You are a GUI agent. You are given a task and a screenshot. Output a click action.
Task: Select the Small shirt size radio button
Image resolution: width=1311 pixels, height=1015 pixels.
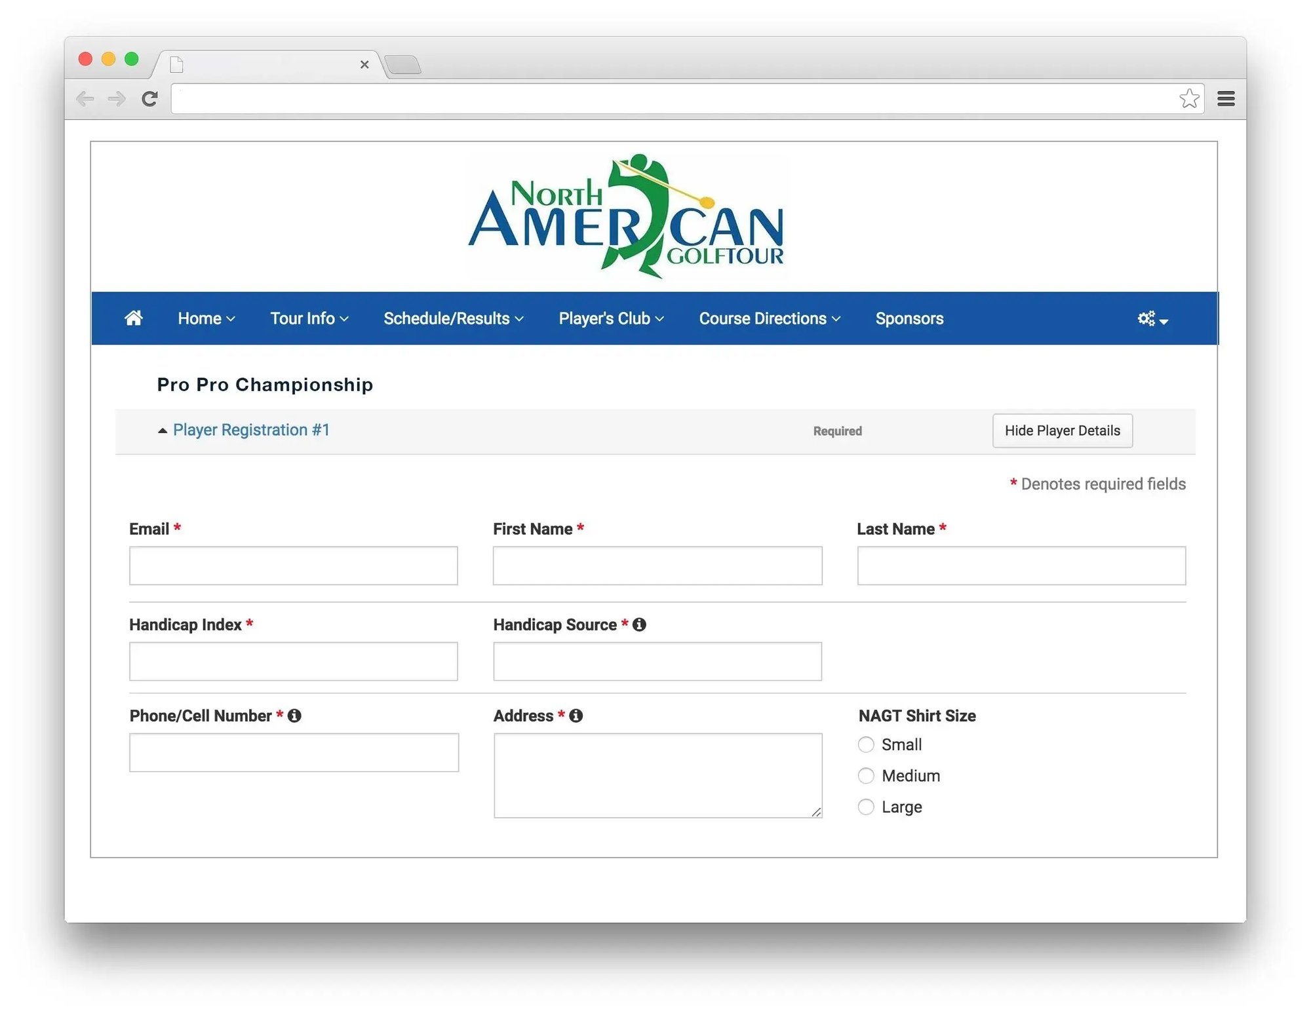[865, 744]
